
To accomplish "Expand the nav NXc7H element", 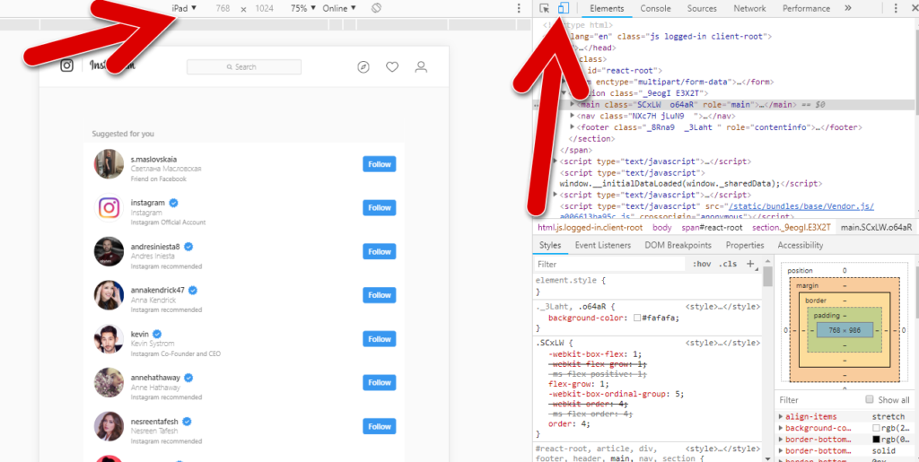I will pos(573,116).
